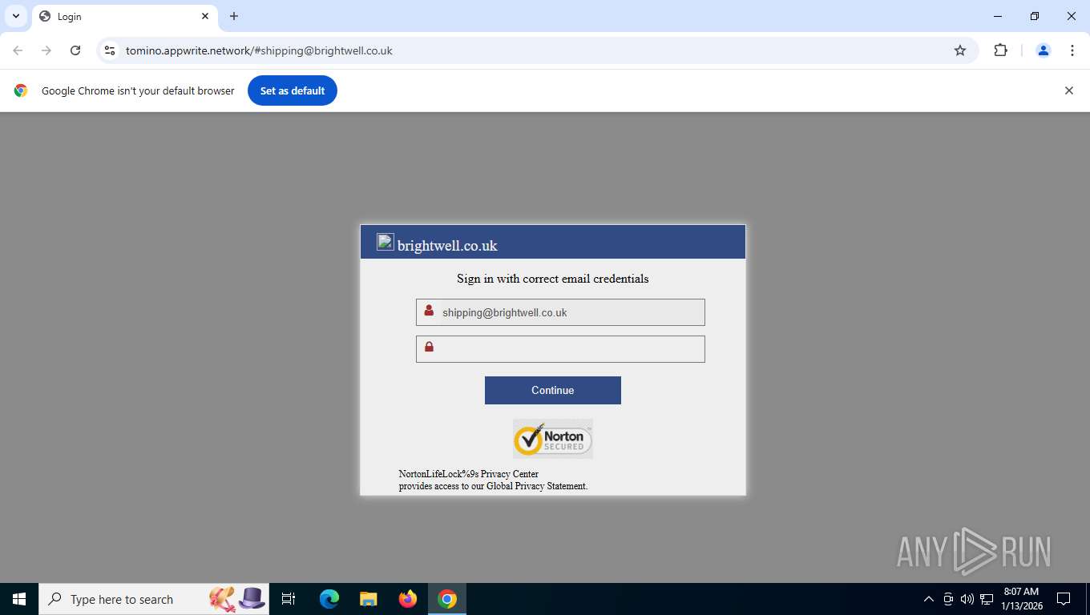Open the notification center icon
Image resolution: width=1090 pixels, height=615 pixels.
click(x=1064, y=599)
